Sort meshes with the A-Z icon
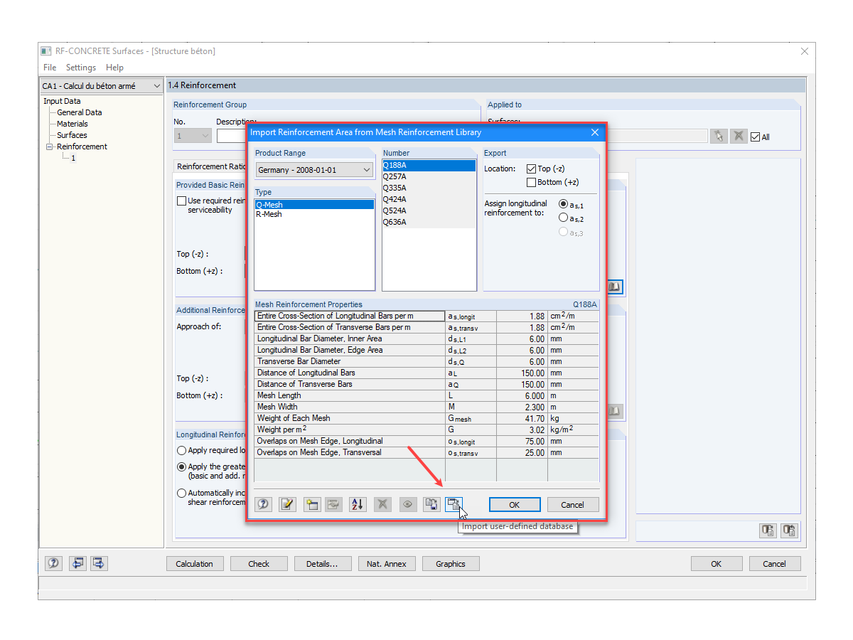The height and width of the screenshot is (640, 853). (x=358, y=504)
